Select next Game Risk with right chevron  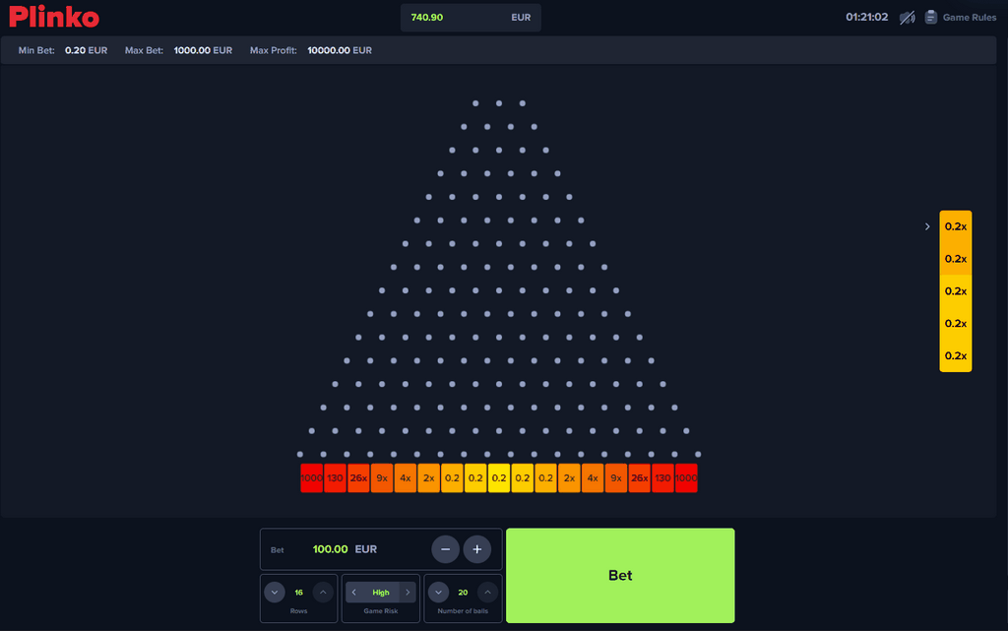(407, 592)
